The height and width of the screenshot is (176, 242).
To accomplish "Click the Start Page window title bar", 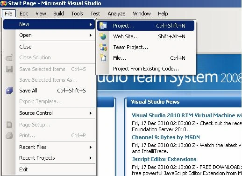I will click(x=121, y=3).
